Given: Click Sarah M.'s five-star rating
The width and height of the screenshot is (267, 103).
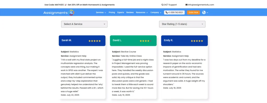Looking at the screenshot, I should pos(94,41).
